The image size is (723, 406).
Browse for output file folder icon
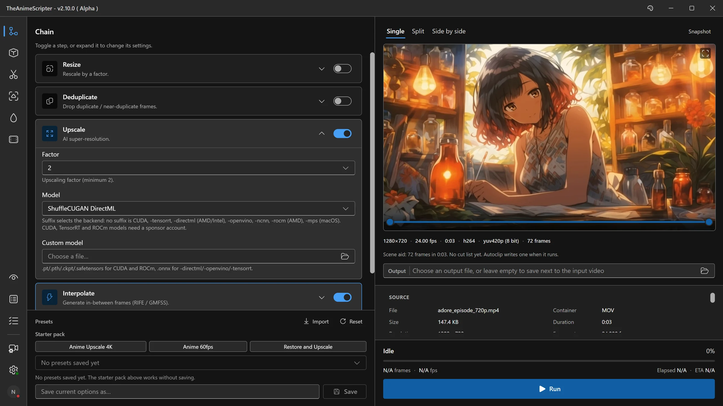point(705,271)
